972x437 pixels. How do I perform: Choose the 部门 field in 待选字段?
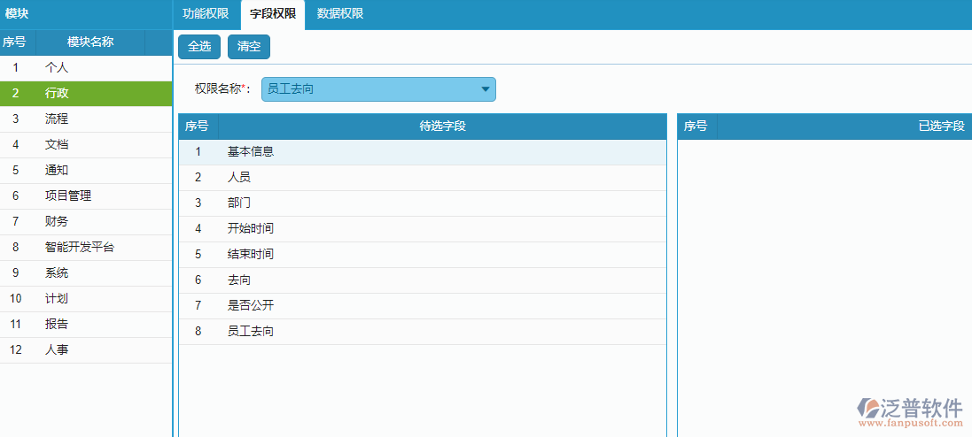tap(423, 203)
